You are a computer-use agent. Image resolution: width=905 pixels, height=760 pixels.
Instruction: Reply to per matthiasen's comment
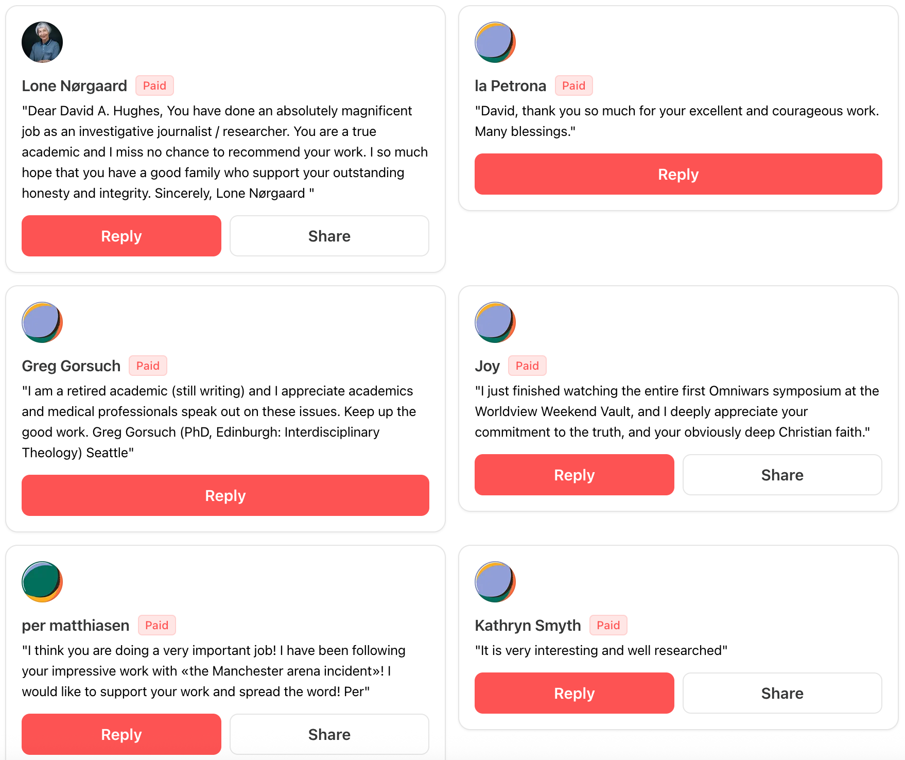point(121,734)
